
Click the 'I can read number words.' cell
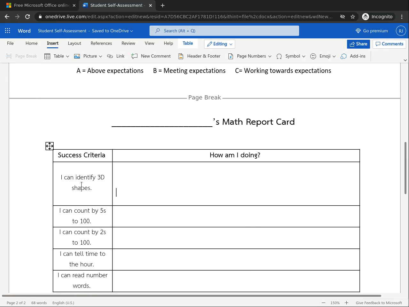tap(83, 281)
